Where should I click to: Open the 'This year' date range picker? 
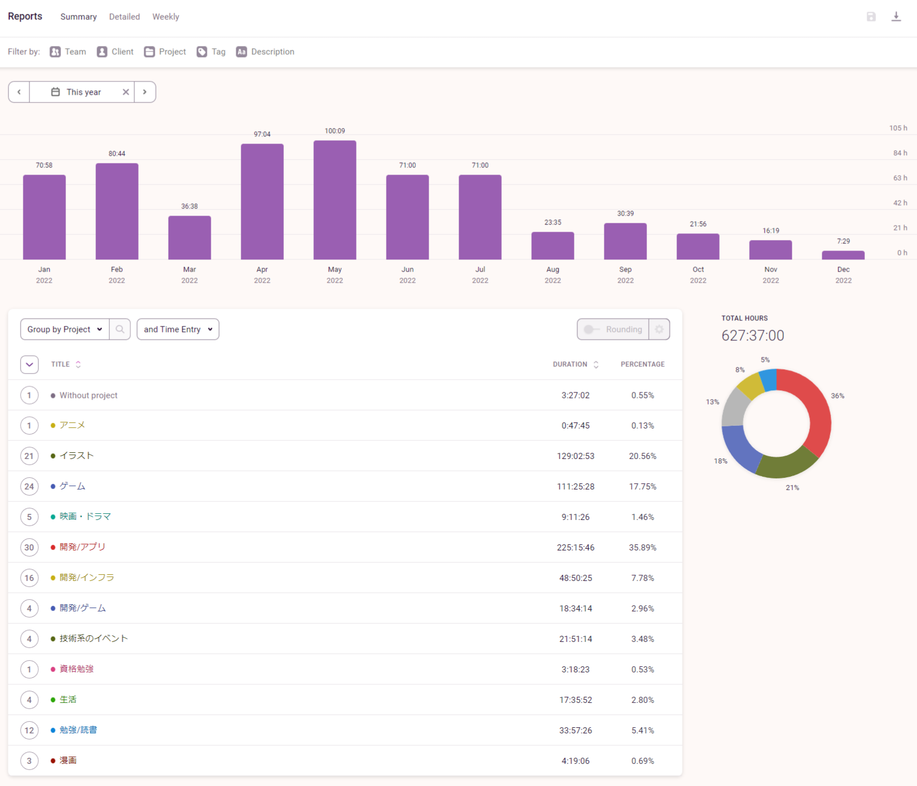pos(82,92)
